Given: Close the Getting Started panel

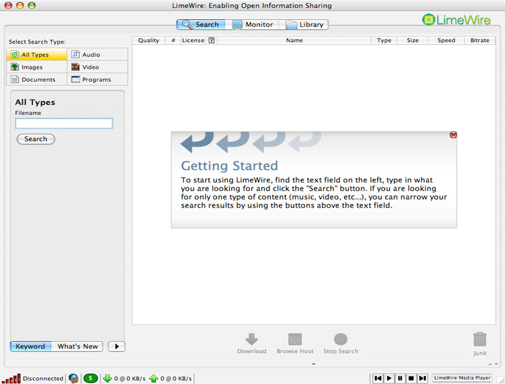Looking at the screenshot, I should coord(453,135).
